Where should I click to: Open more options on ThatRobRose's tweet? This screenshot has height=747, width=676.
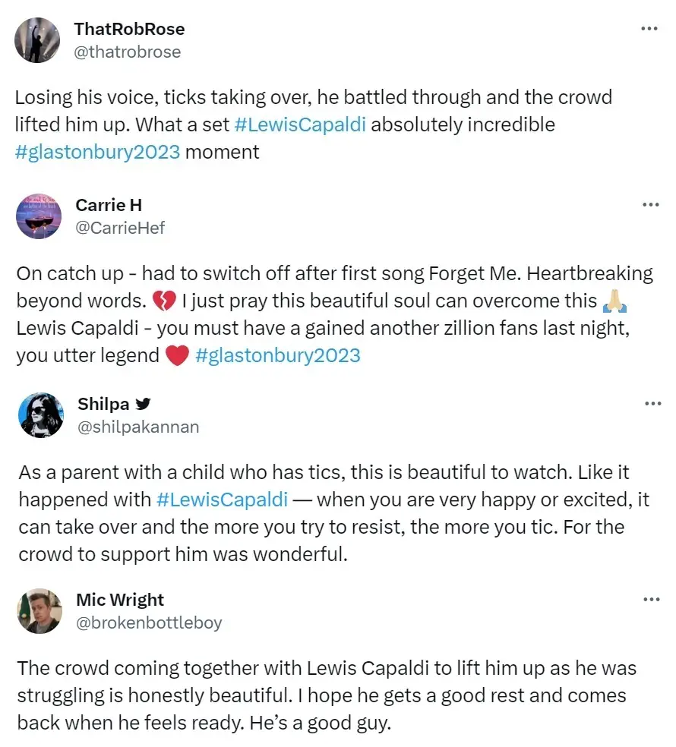point(650,28)
